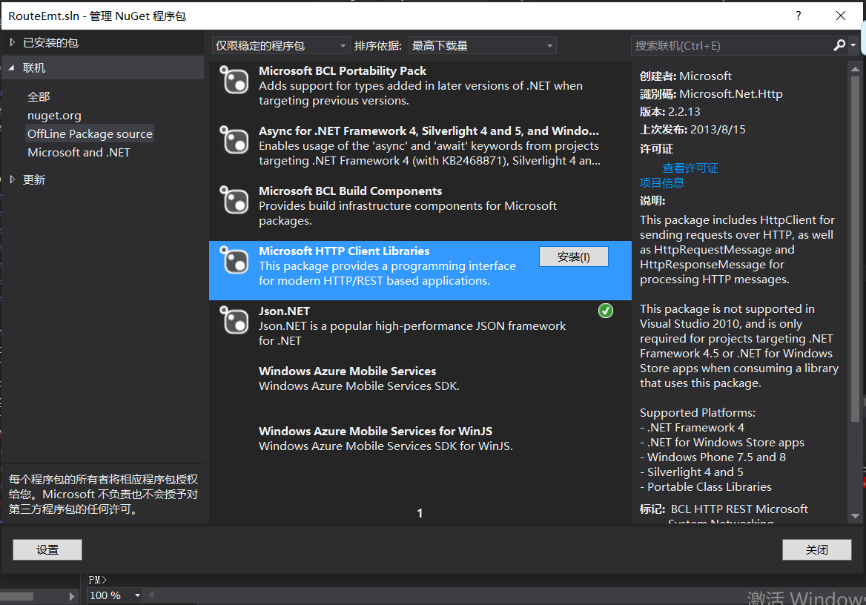
Task: Select the Json.NET package title
Action: (285, 311)
